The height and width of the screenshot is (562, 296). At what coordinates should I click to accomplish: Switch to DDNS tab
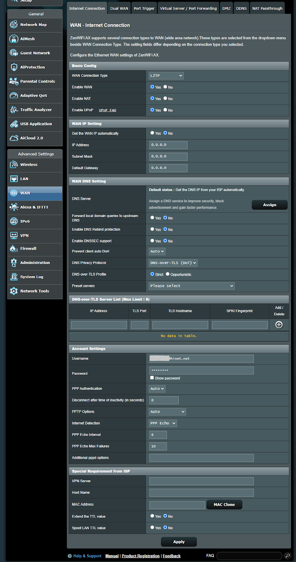point(241,8)
